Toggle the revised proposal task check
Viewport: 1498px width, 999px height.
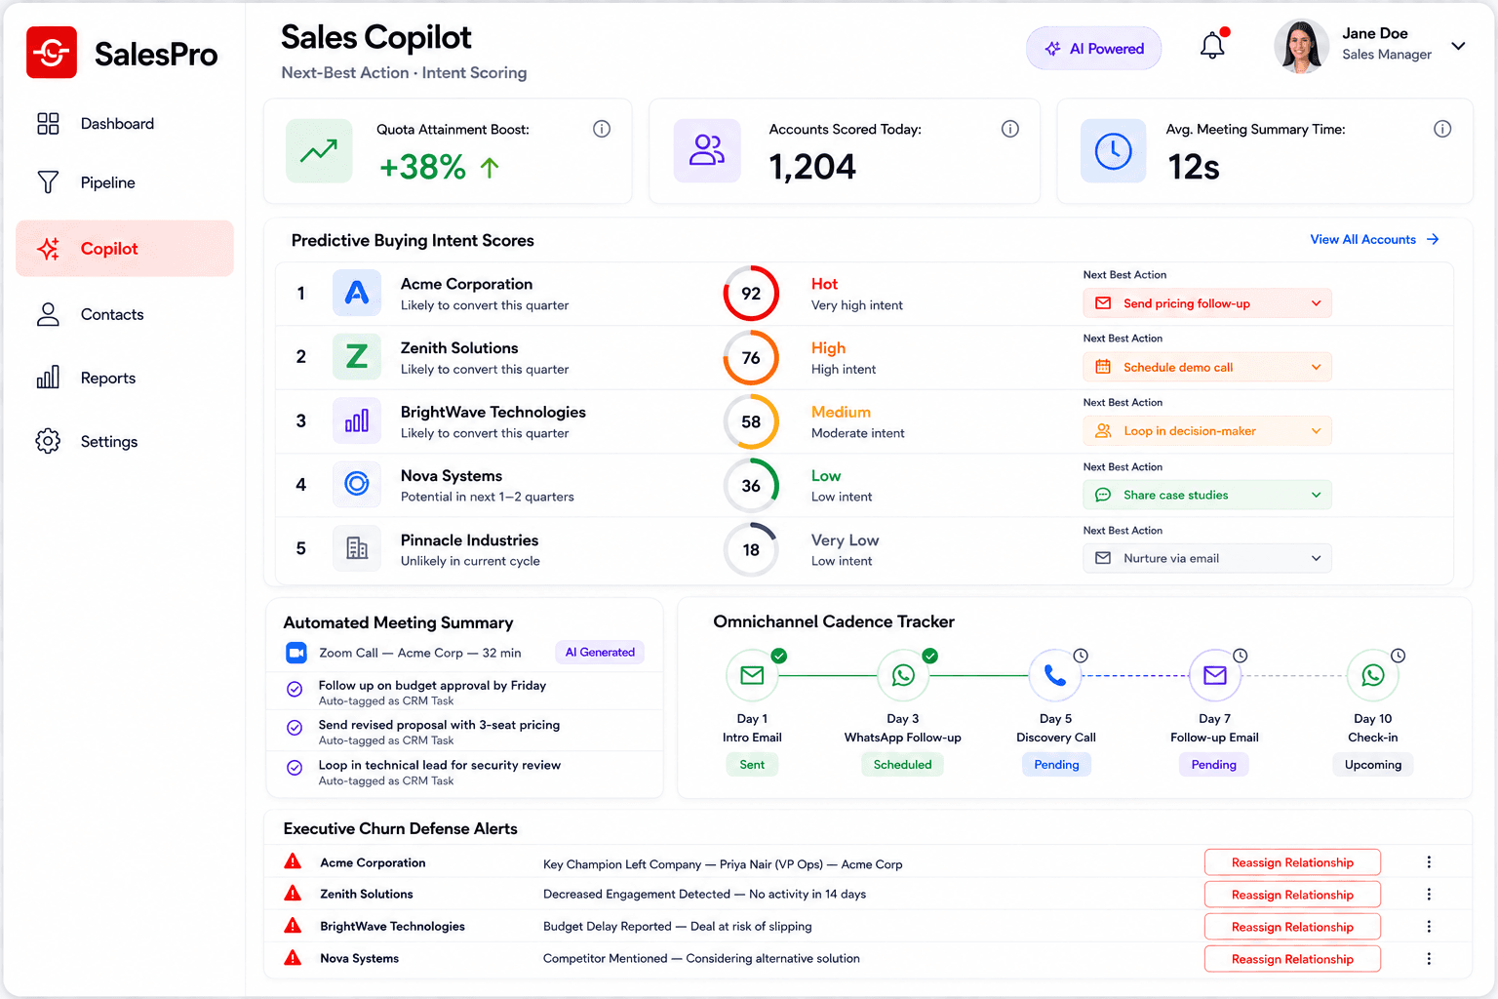(x=295, y=728)
